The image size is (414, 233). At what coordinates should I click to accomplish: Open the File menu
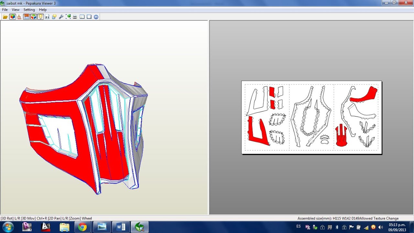point(5,10)
